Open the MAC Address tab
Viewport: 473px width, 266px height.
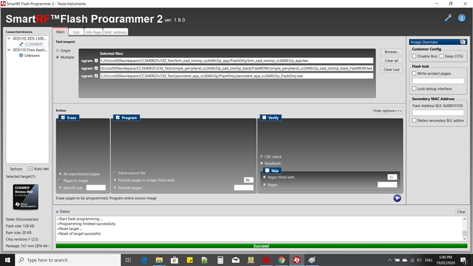pos(115,33)
